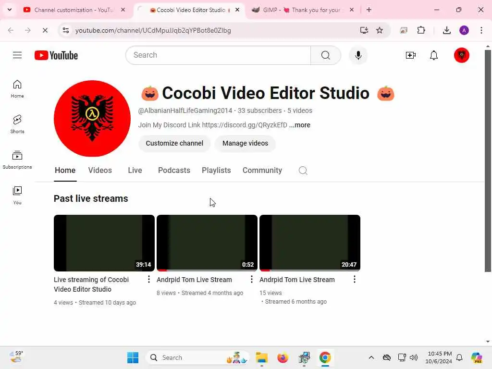Open the Chrome extensions puzzle icon
Image resolution: width=492 pixels, height=369 pixels.
pyautogui.click(x=421, y=30)
